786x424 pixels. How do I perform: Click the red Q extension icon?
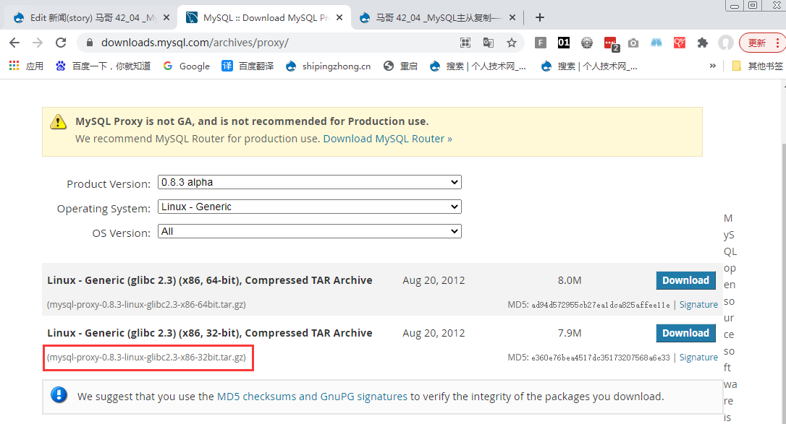tap(679, 43)
